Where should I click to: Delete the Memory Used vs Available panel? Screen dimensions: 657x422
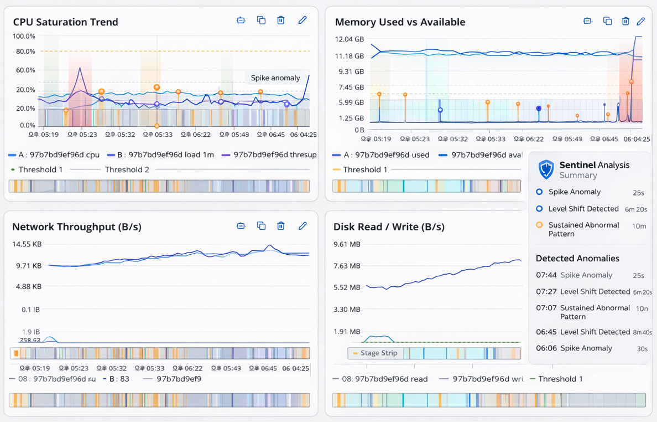point(625,21)
